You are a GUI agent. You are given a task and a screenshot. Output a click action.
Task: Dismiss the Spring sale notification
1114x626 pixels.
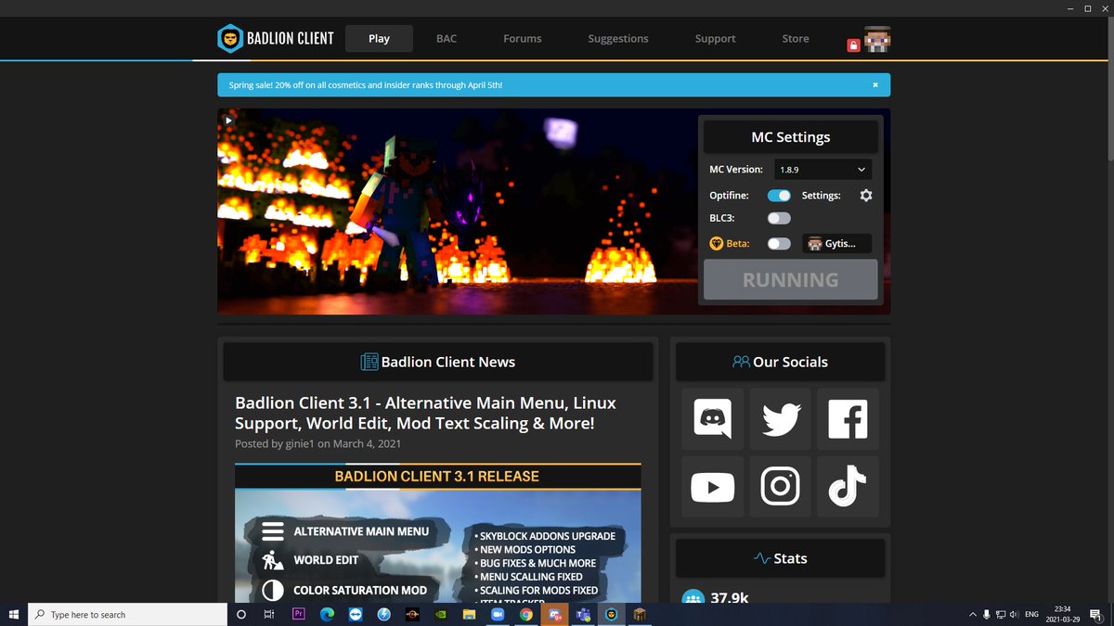click(x=874, y=84)
